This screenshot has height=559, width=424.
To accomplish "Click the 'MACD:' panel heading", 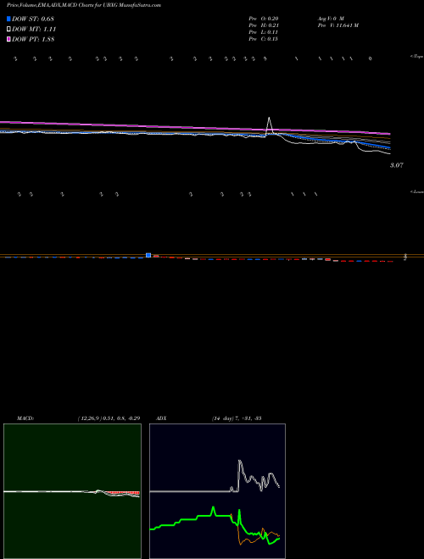I will pyautogui.click(x=25, y=418).
